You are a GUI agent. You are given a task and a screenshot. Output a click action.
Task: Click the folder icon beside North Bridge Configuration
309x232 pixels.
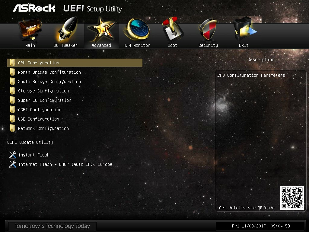(12, 72)
